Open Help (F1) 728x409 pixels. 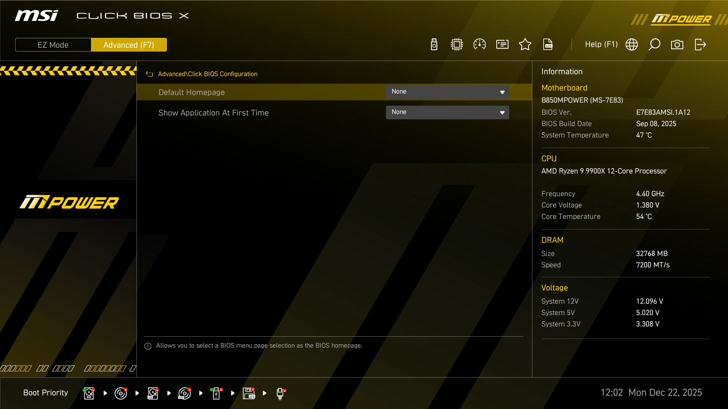coord(601,44)
